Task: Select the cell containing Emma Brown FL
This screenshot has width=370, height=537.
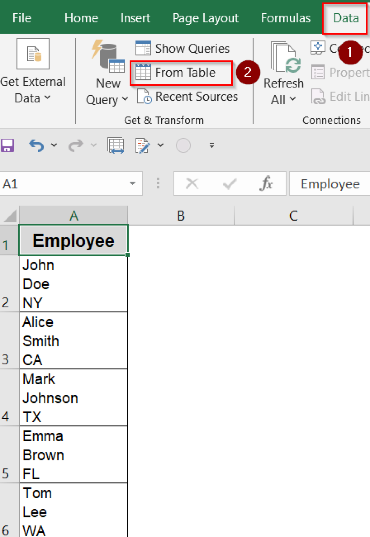Action: [73, 454]
